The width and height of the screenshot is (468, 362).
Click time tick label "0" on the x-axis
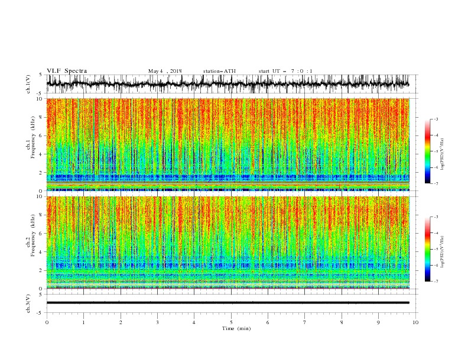(x=47, y=322)
